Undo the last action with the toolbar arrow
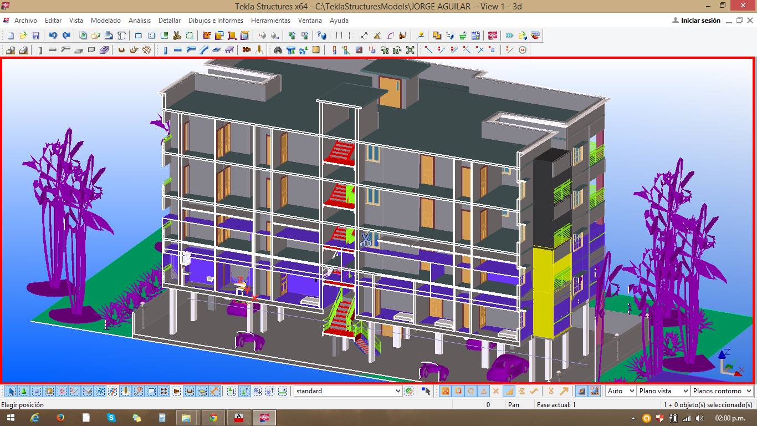757x426 pixels. click(53, 35)
